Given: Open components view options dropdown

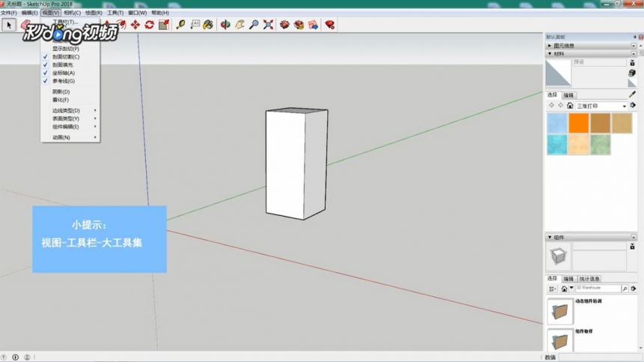Looking at the screenshot, I should [x=553, y=289].
